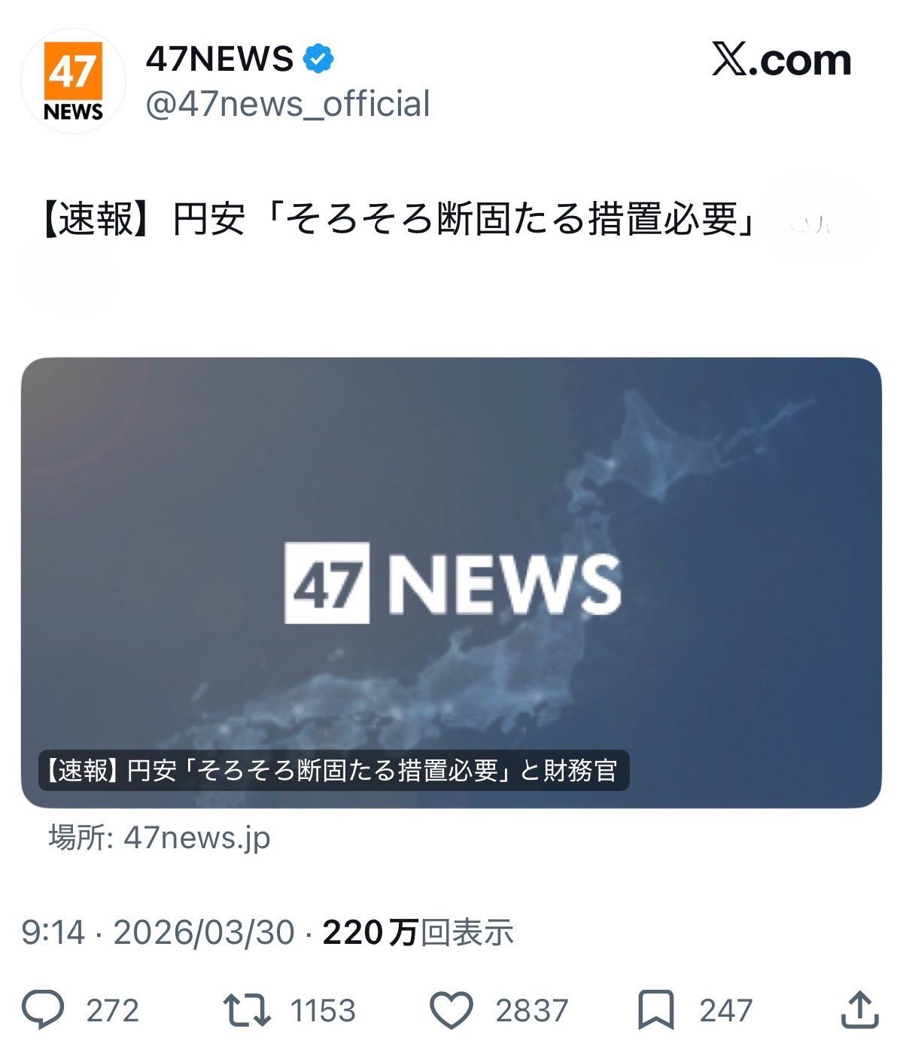Open the 47NEWS display name
The width and height of the screenshot is (903, 1056).
click(219, 59)
